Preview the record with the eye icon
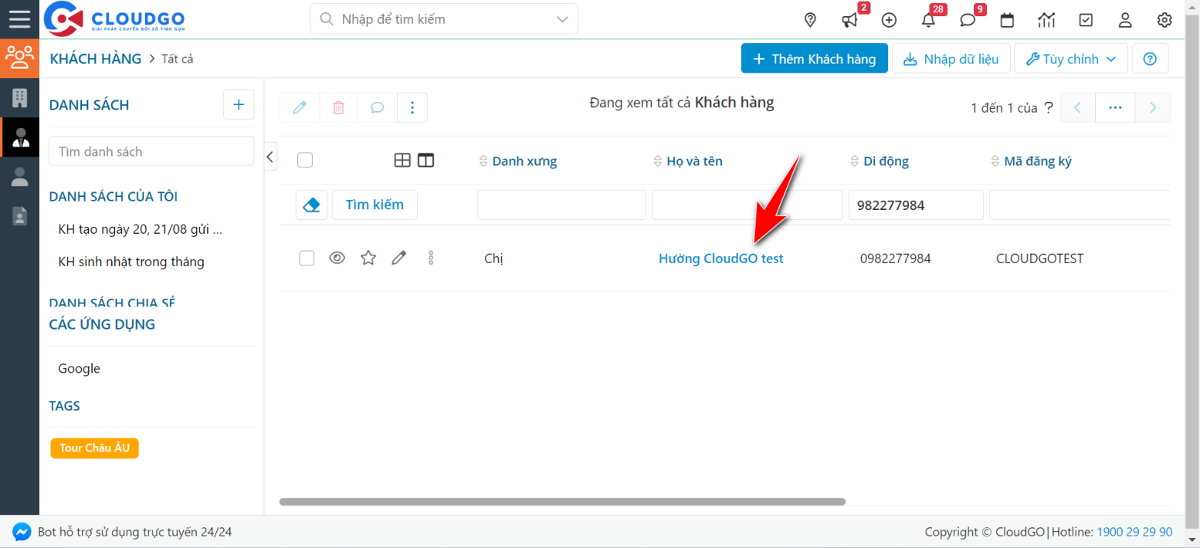The width and height of the screenshot is (1200, 548). tap(337, 257)
